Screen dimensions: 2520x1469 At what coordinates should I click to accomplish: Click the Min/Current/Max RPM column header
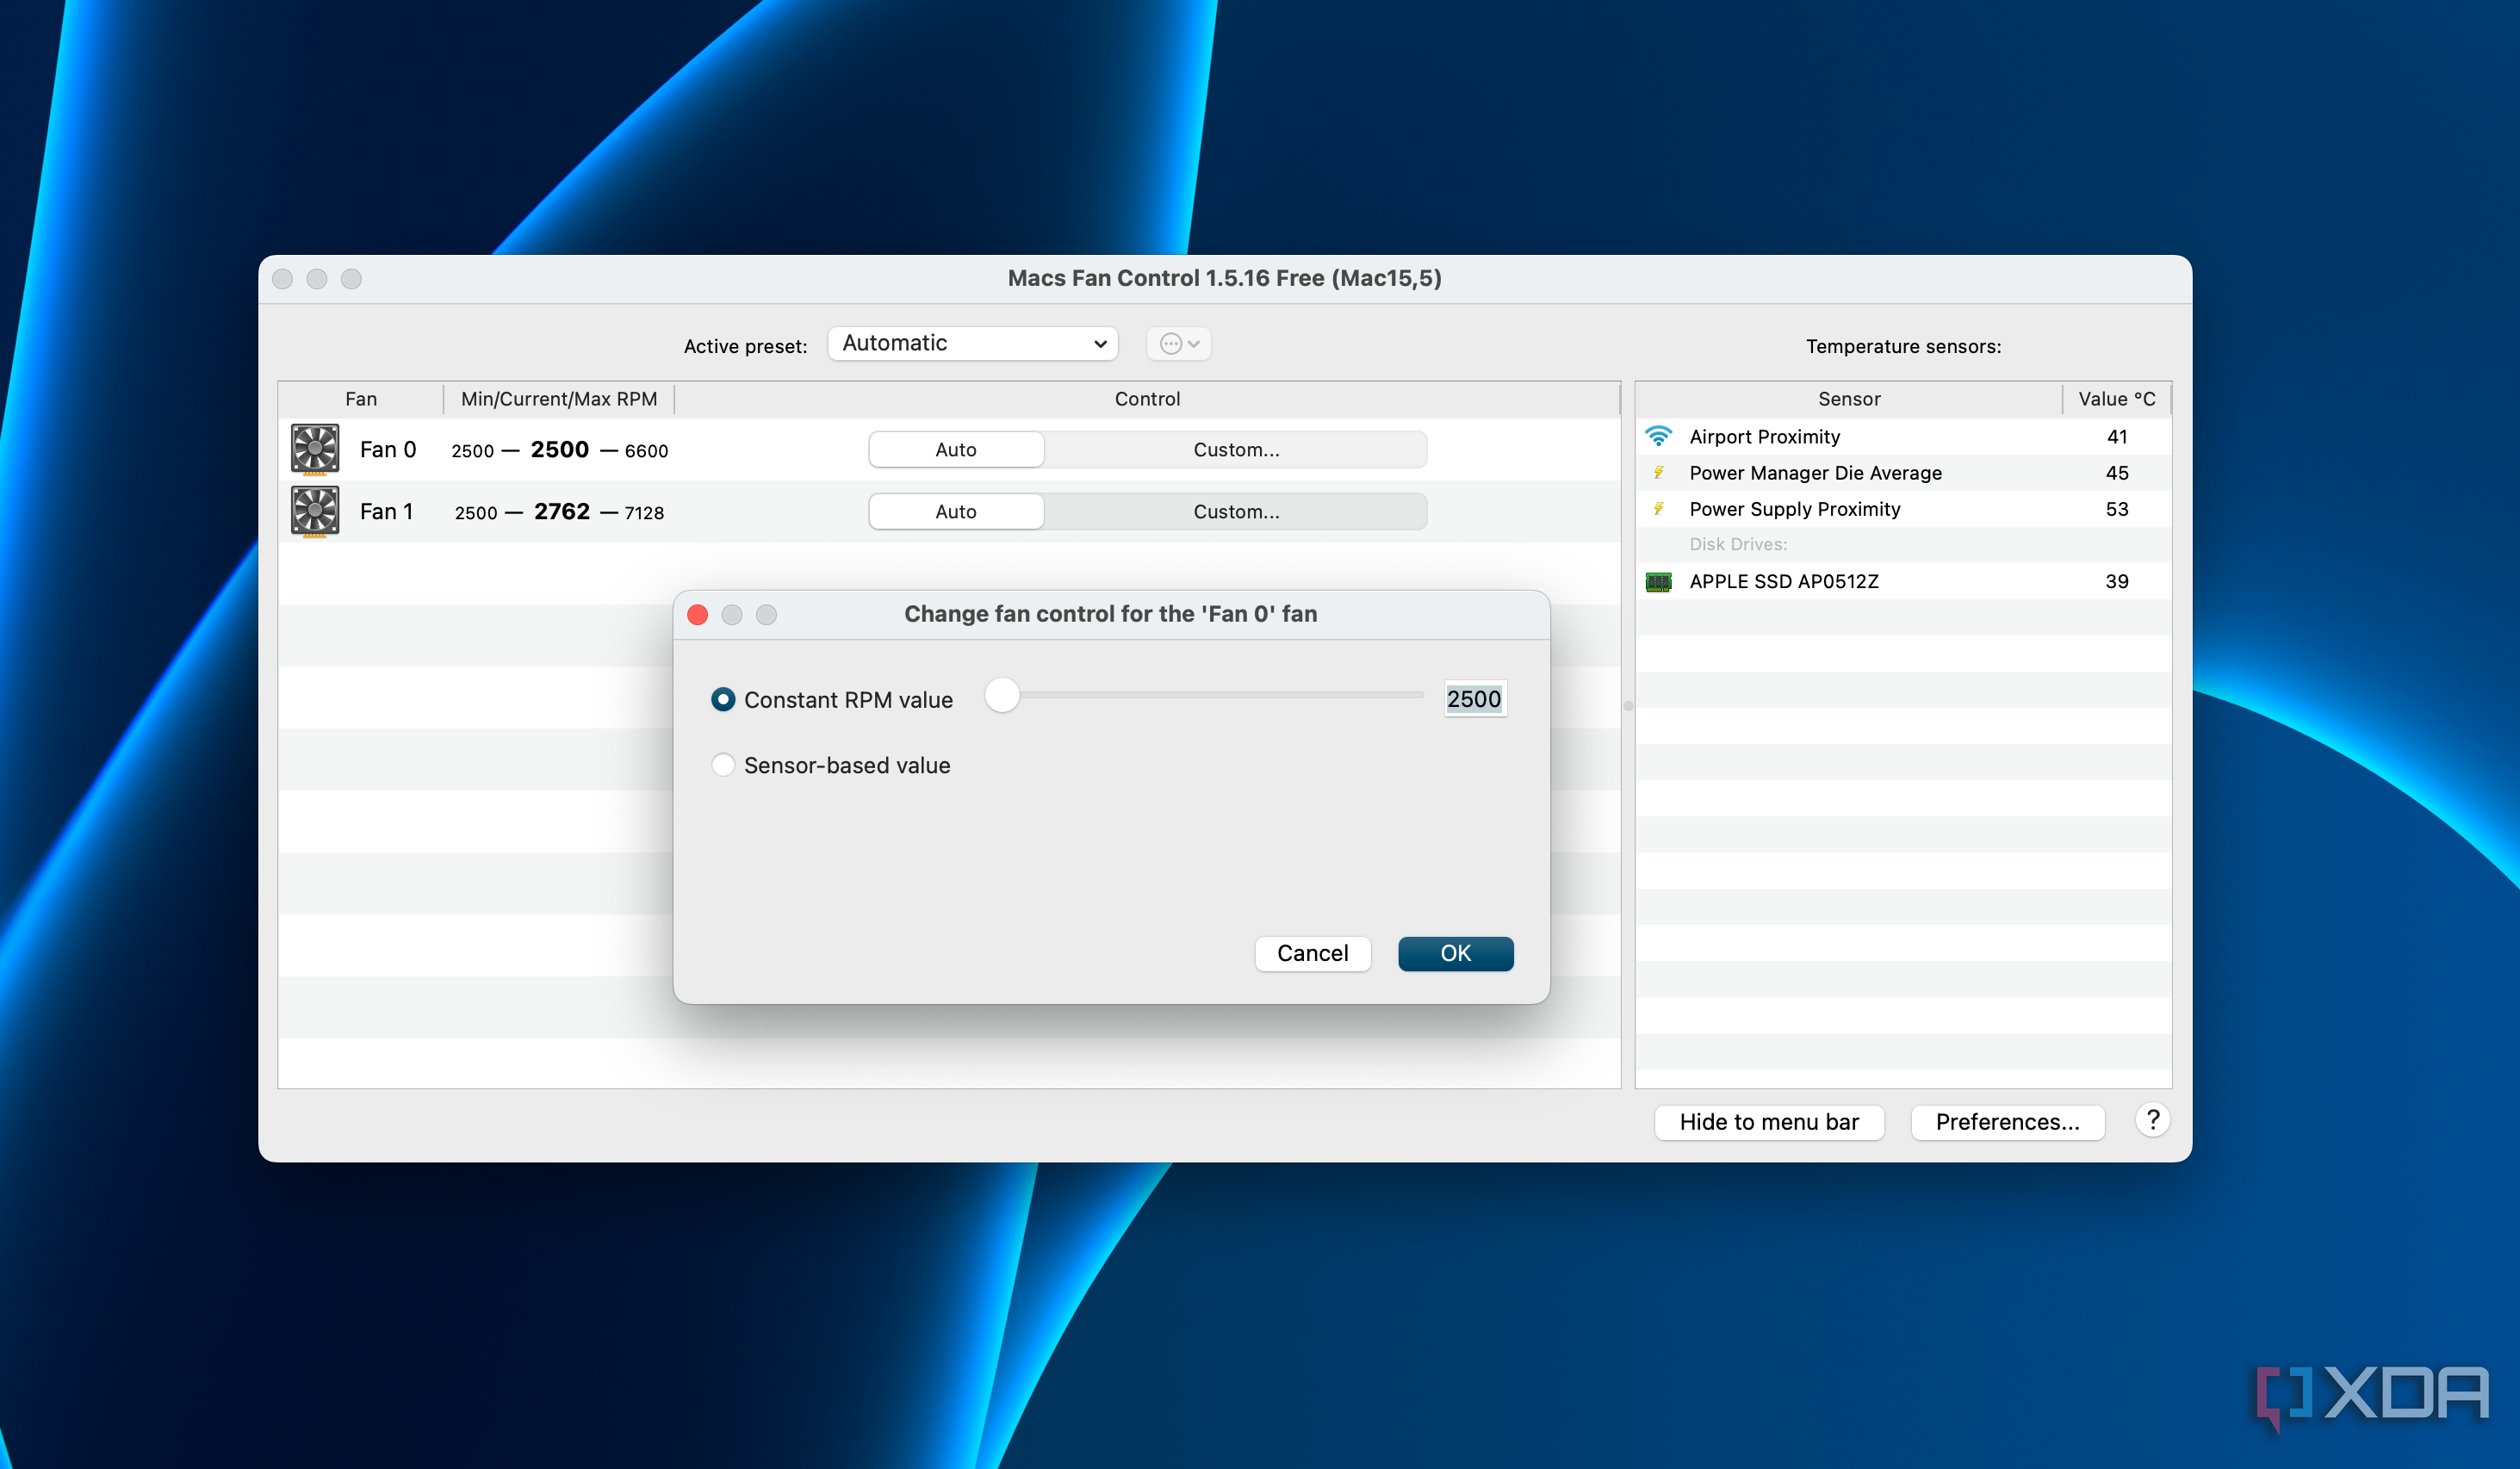pyautogui.click(x=558, y=399)
